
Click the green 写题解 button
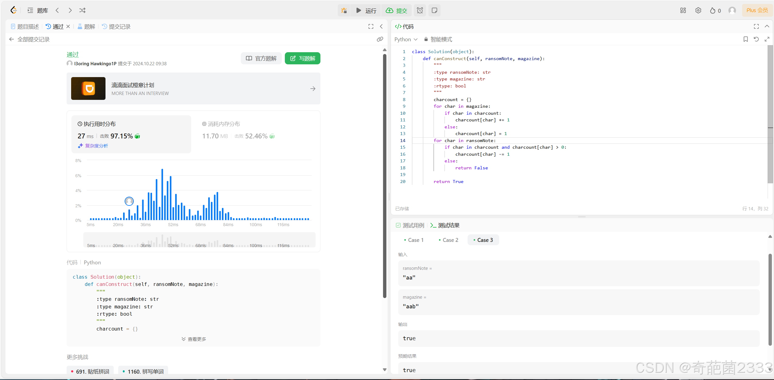(302, 58)
